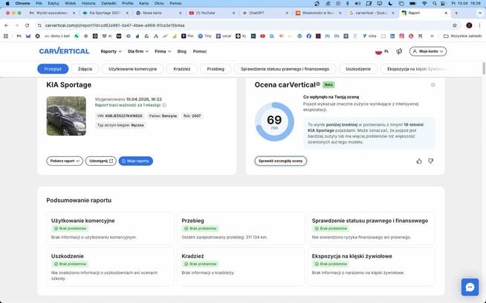486x303 pixels.
Task: Click Sprawdź szczegóły oceny button
Action: click(x=280, y=161)
